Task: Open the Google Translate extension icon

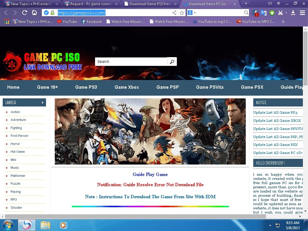Action: (263, 13)
